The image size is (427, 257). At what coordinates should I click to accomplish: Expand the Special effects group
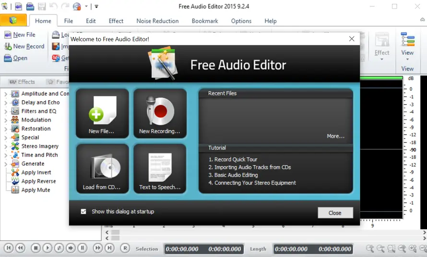click(x=6, y=138)
